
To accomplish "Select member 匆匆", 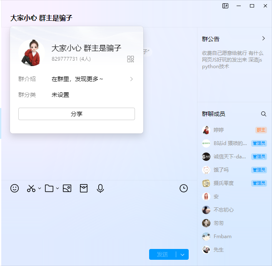I will tap(235, 223).
